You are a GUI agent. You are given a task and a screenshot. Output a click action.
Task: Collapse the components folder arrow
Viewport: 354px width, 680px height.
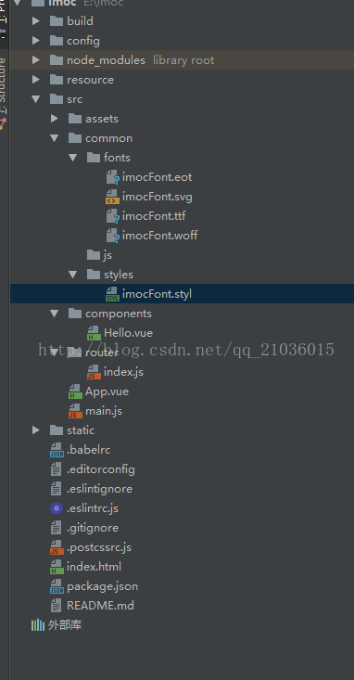click(55, 314)
